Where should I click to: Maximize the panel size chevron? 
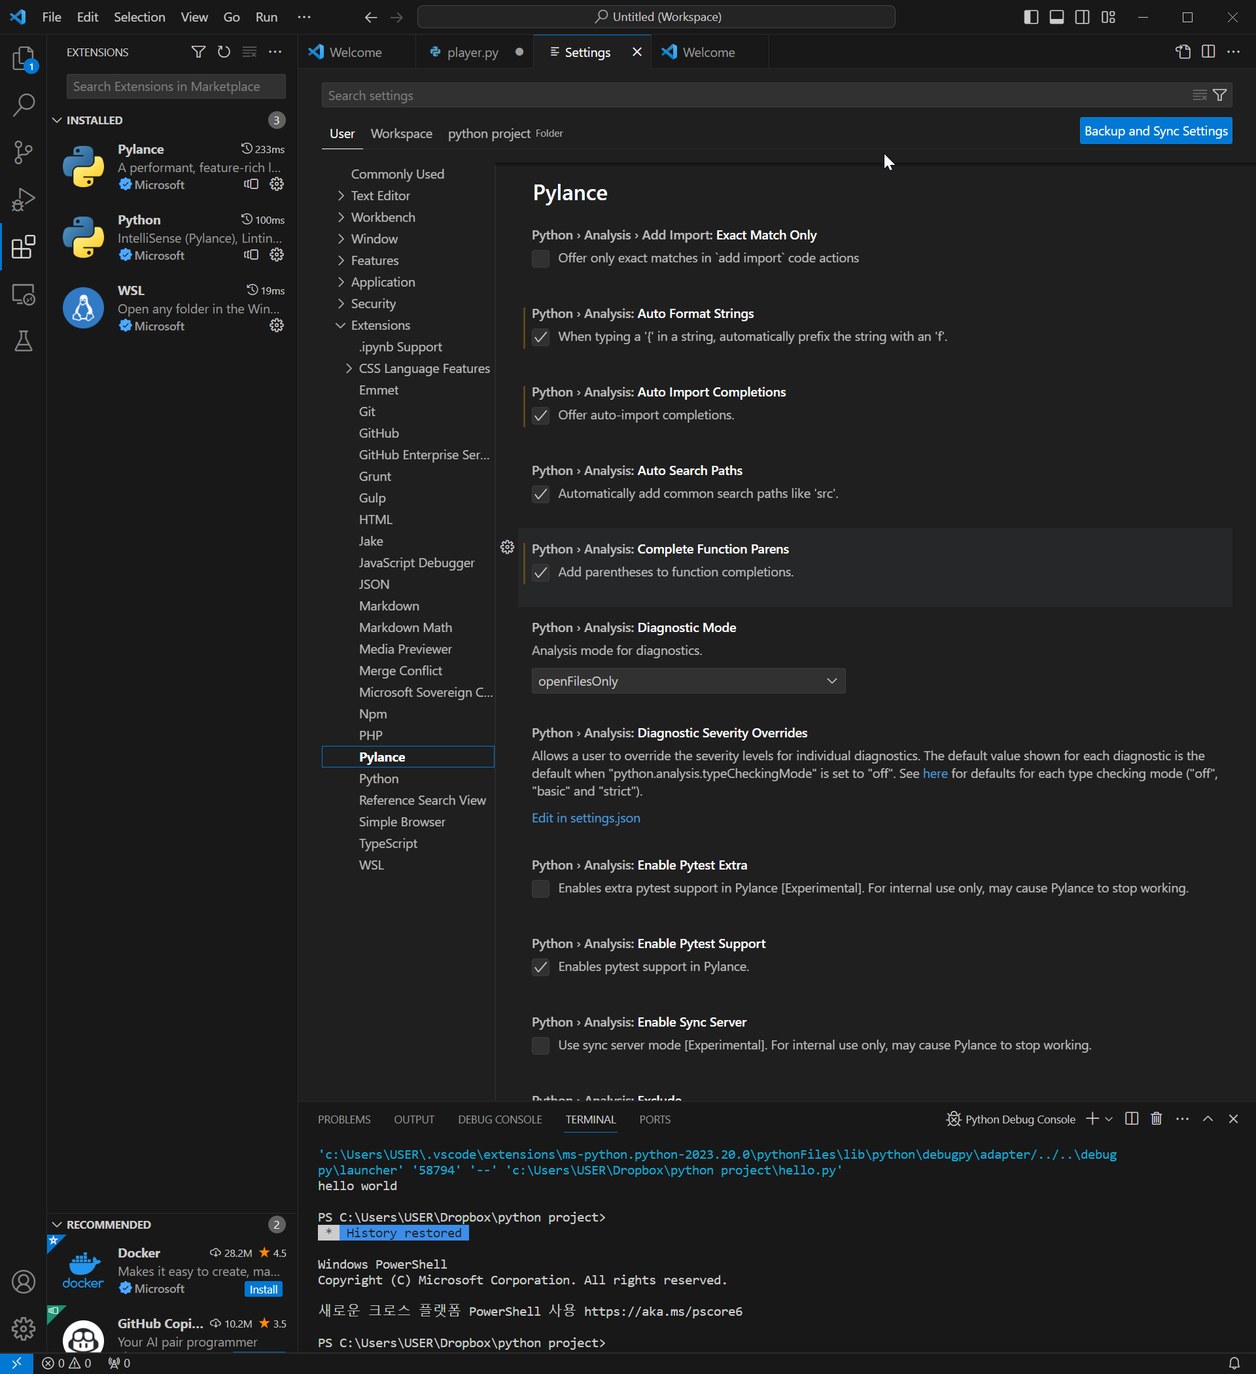(1208, 1118)
